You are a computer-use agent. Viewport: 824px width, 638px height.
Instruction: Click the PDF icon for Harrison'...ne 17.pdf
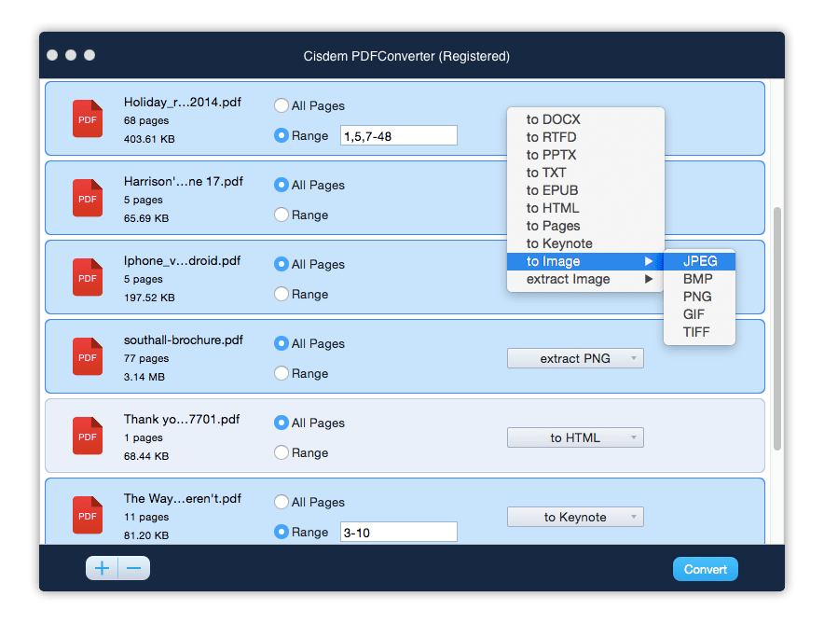[x=87, y=198]
